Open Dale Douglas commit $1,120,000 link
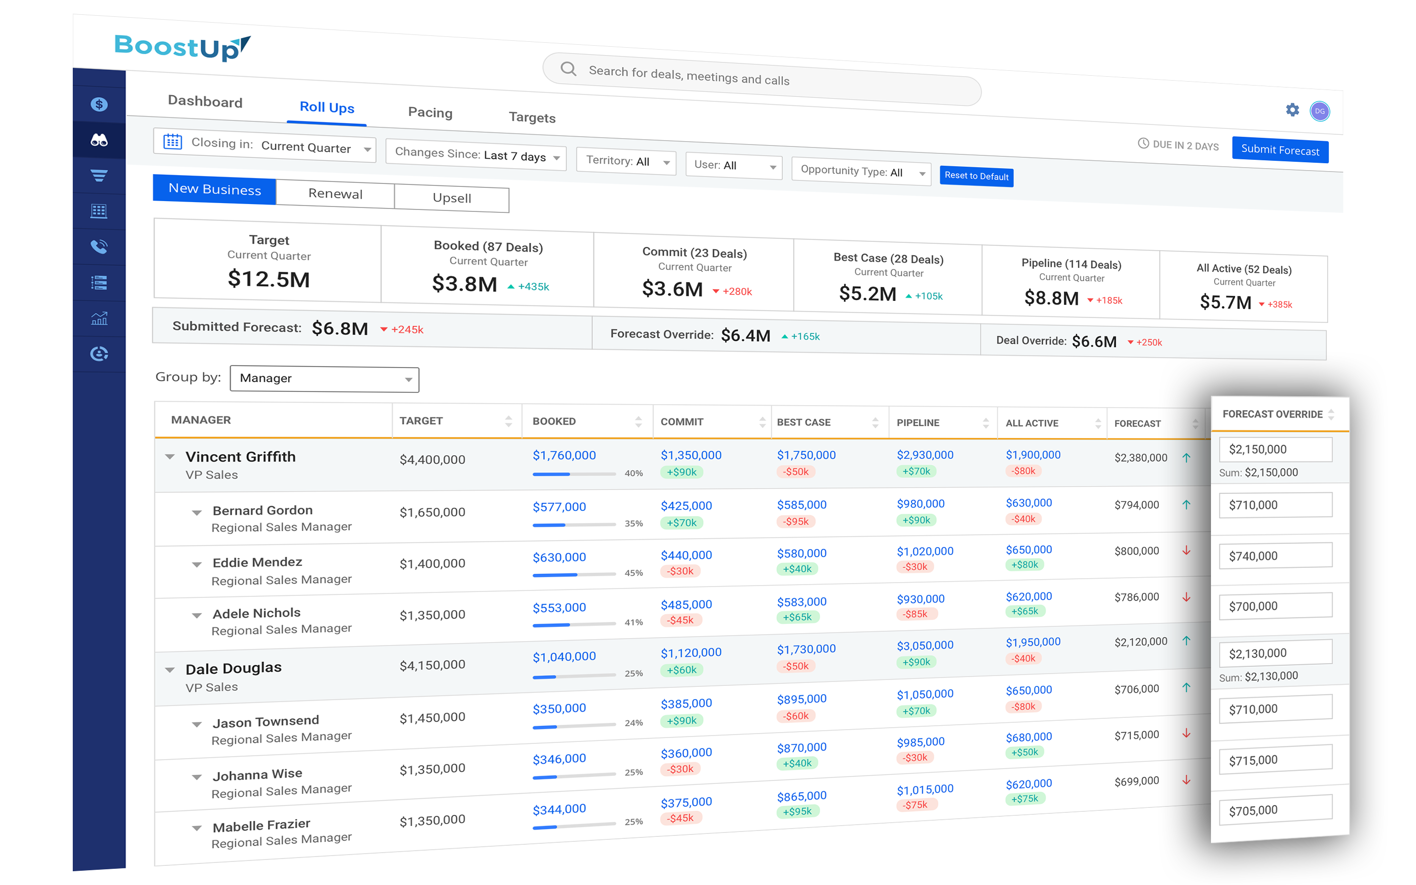1416x885 pixels. [x=691, y=652]
